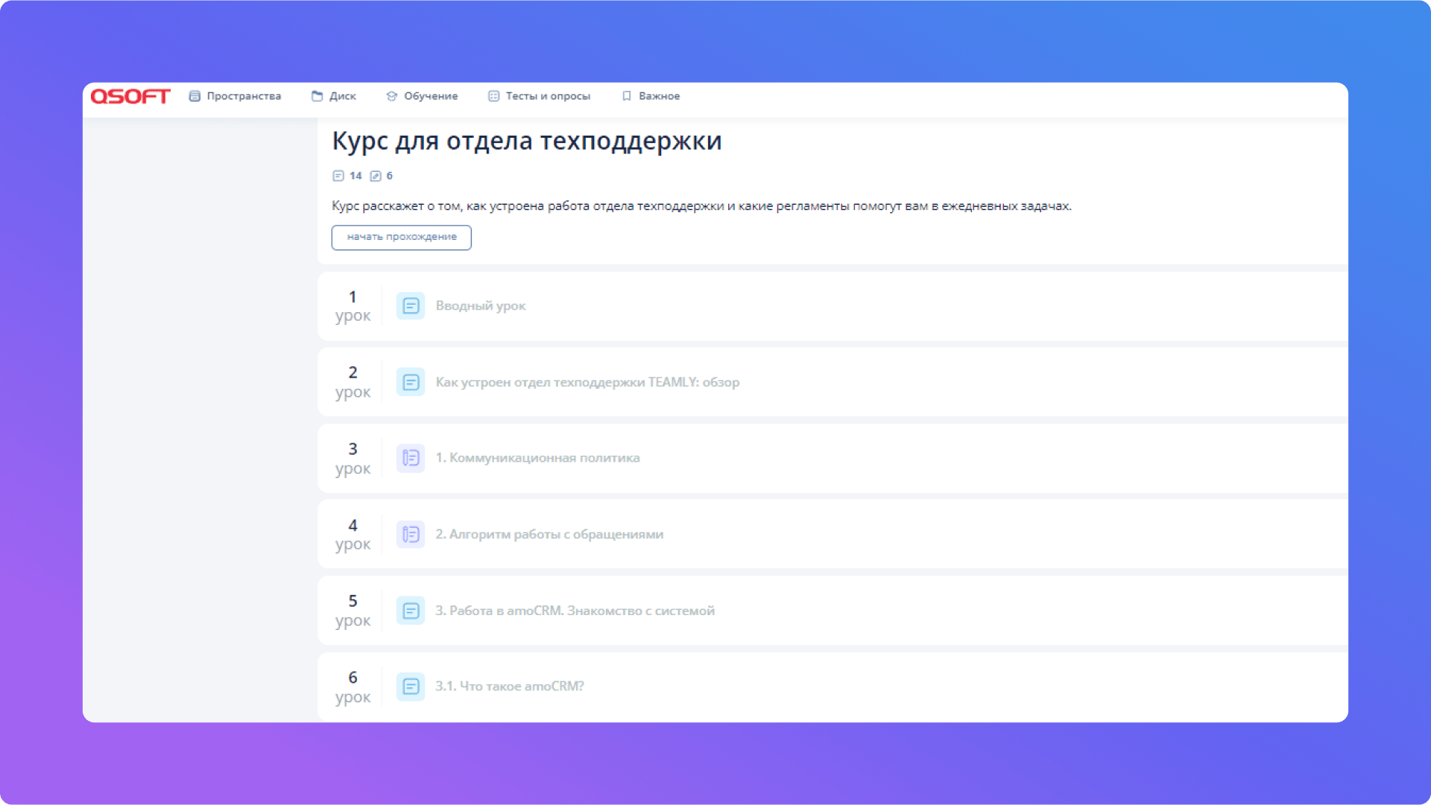Screen dimensions: 1431x805
Task: Open lesson Вводный урок
Action: click(833, 306)
